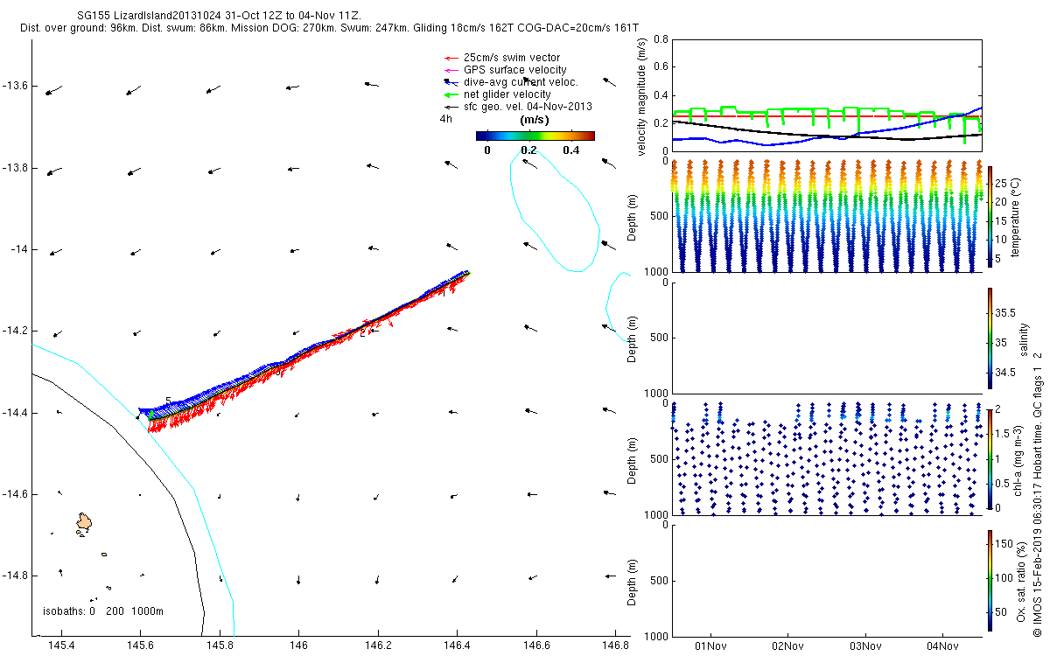Image resolution: width=1050 pixels, height=656 pixels.
Task: Click latitude label '-14.2'
Action: tap(16, 331)
